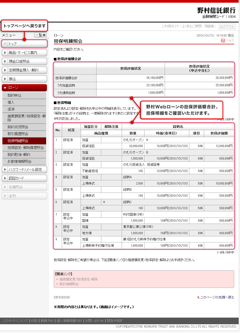
Task: Expand the 振込 menu section
Action: coord(24,79)
